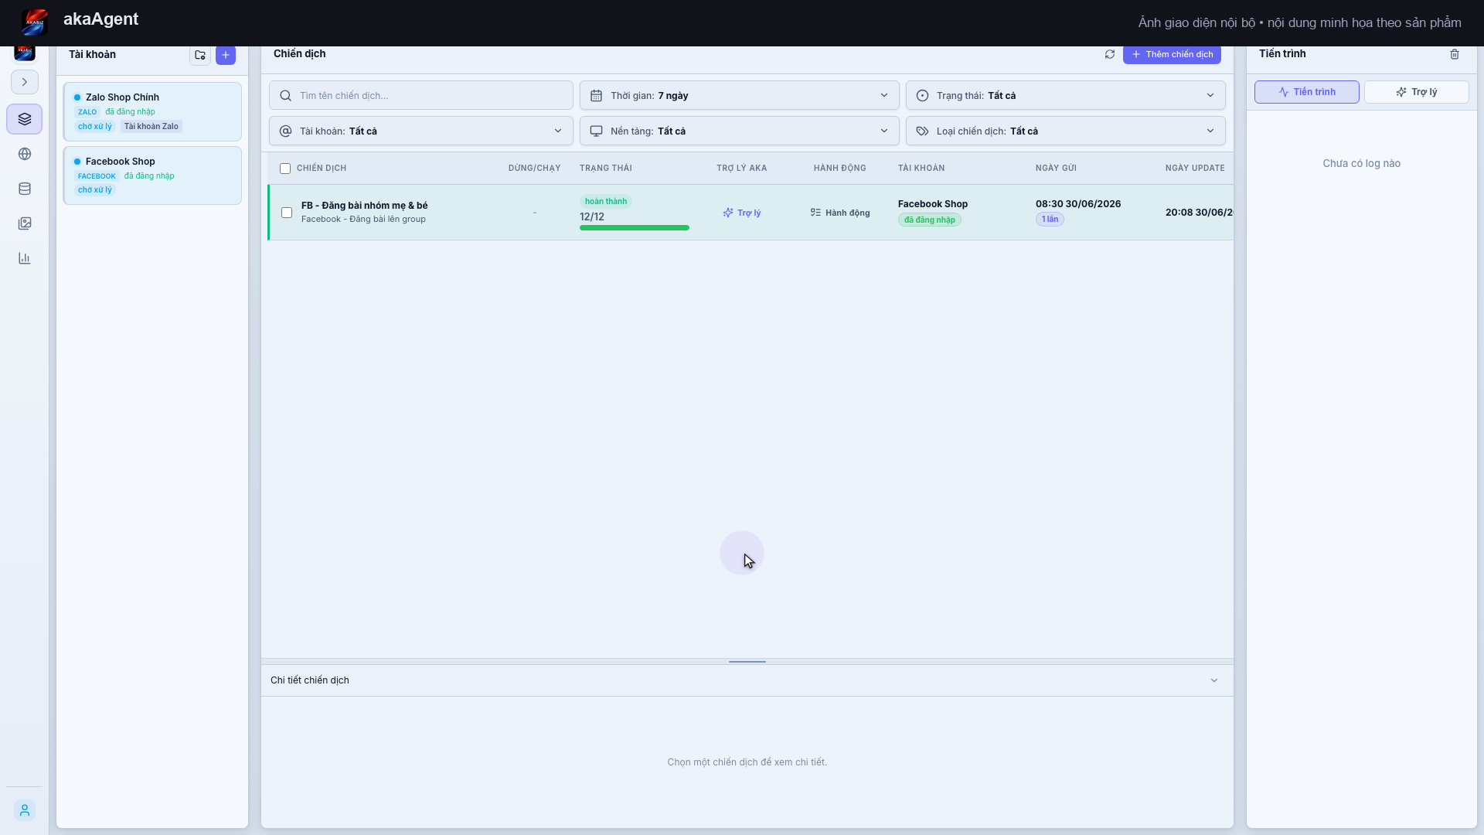The width and height of the screenshot is (1484, 835).
Task: Select Zalo Shop Chính account card
Action: click(152, 112)
